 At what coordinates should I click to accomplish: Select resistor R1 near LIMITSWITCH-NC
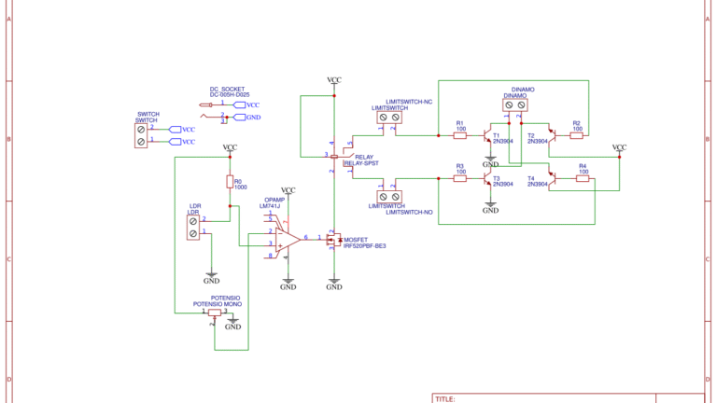coord(460,135)
